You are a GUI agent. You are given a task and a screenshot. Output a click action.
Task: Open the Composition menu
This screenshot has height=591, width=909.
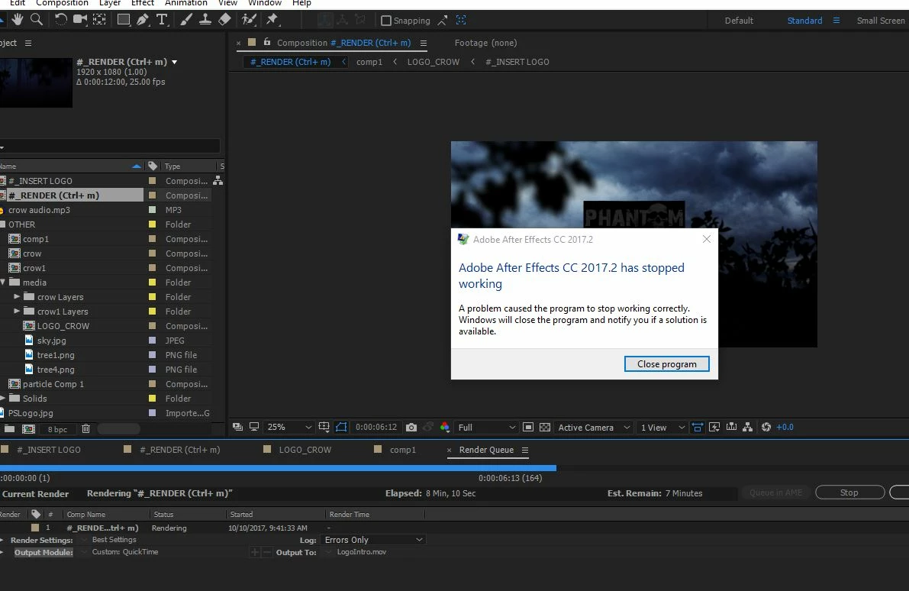click(62, 3)
